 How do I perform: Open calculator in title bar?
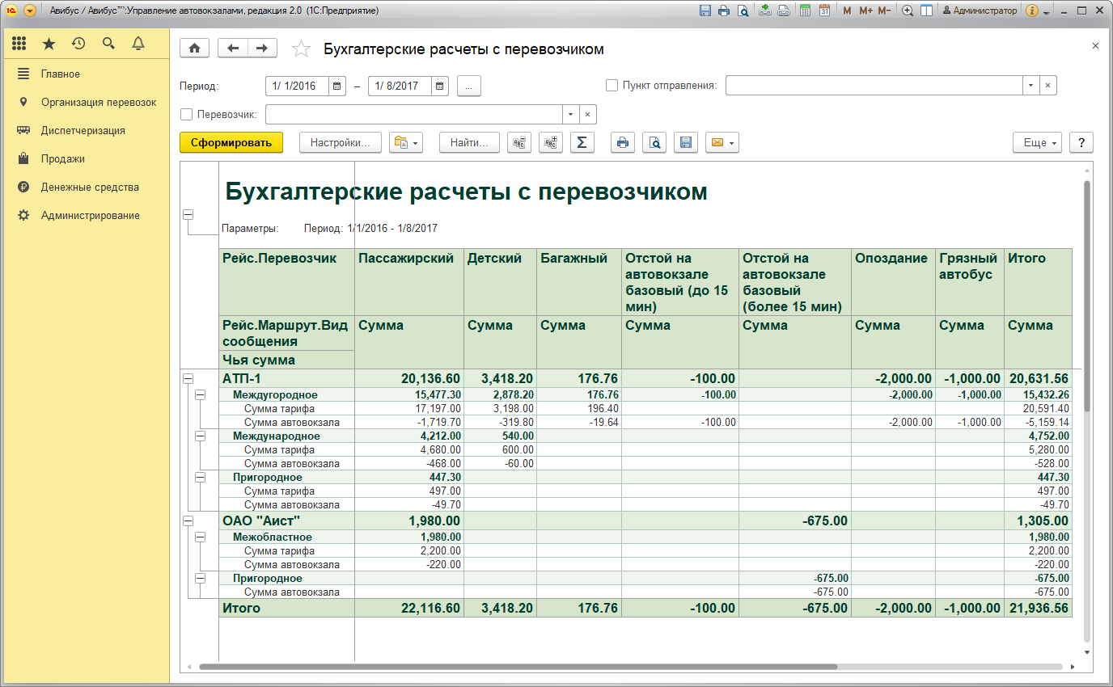pos(804,11)
